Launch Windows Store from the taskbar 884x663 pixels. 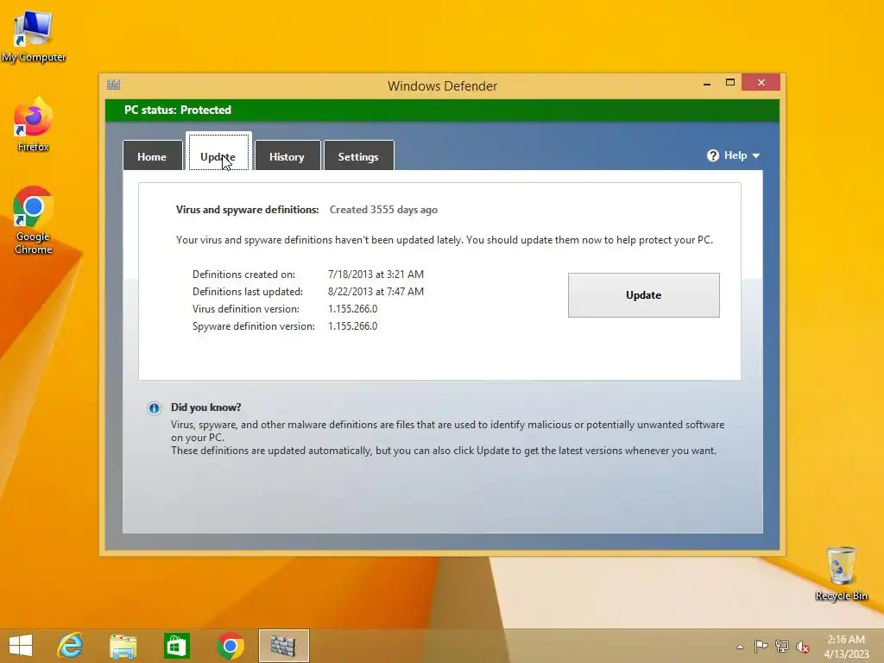tap(176, 646)
